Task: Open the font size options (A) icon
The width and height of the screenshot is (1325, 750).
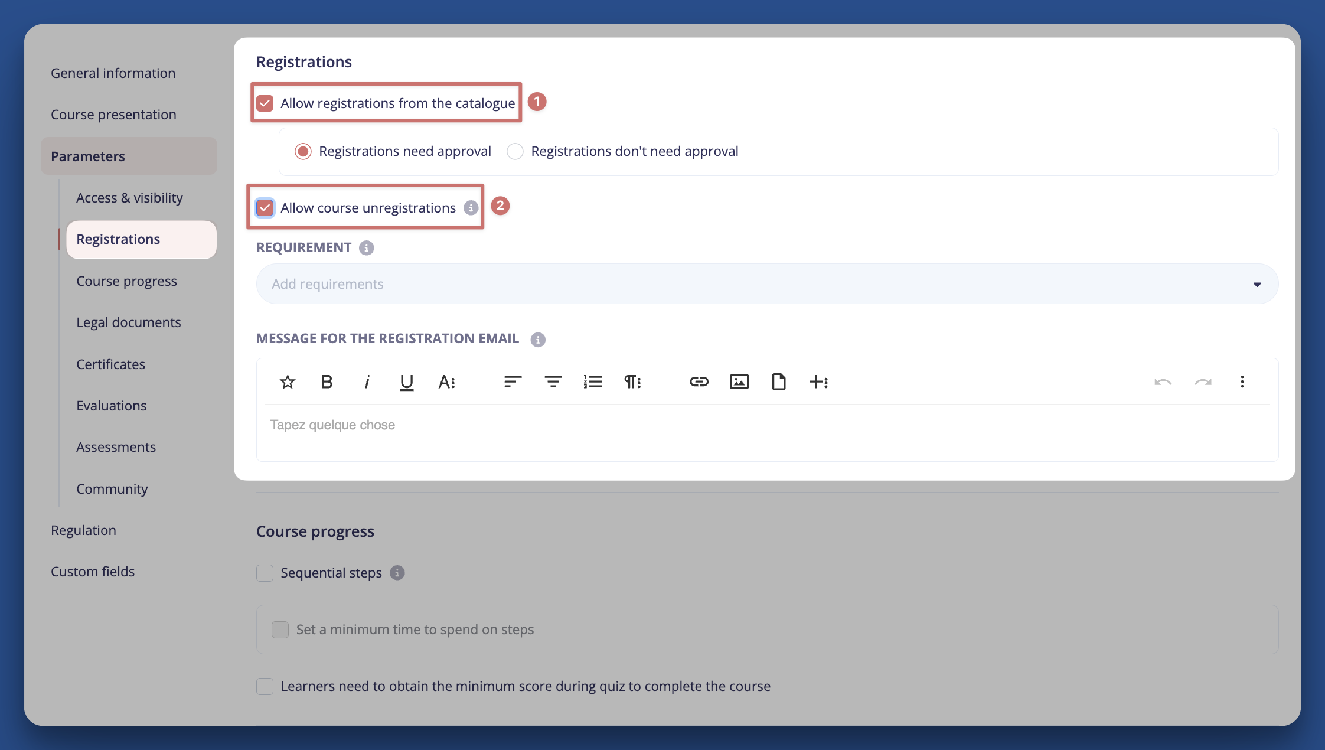Action: click(x=447, y=382)
